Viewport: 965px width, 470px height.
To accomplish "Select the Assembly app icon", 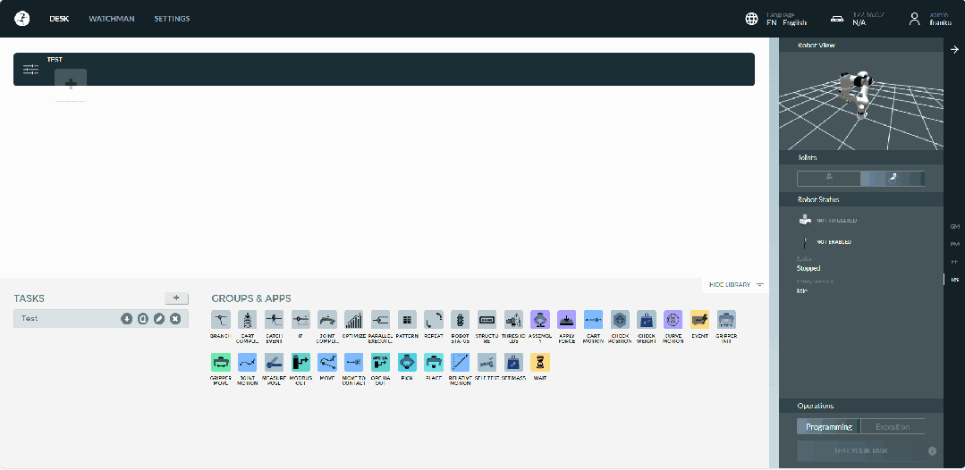I will (539, 320).
